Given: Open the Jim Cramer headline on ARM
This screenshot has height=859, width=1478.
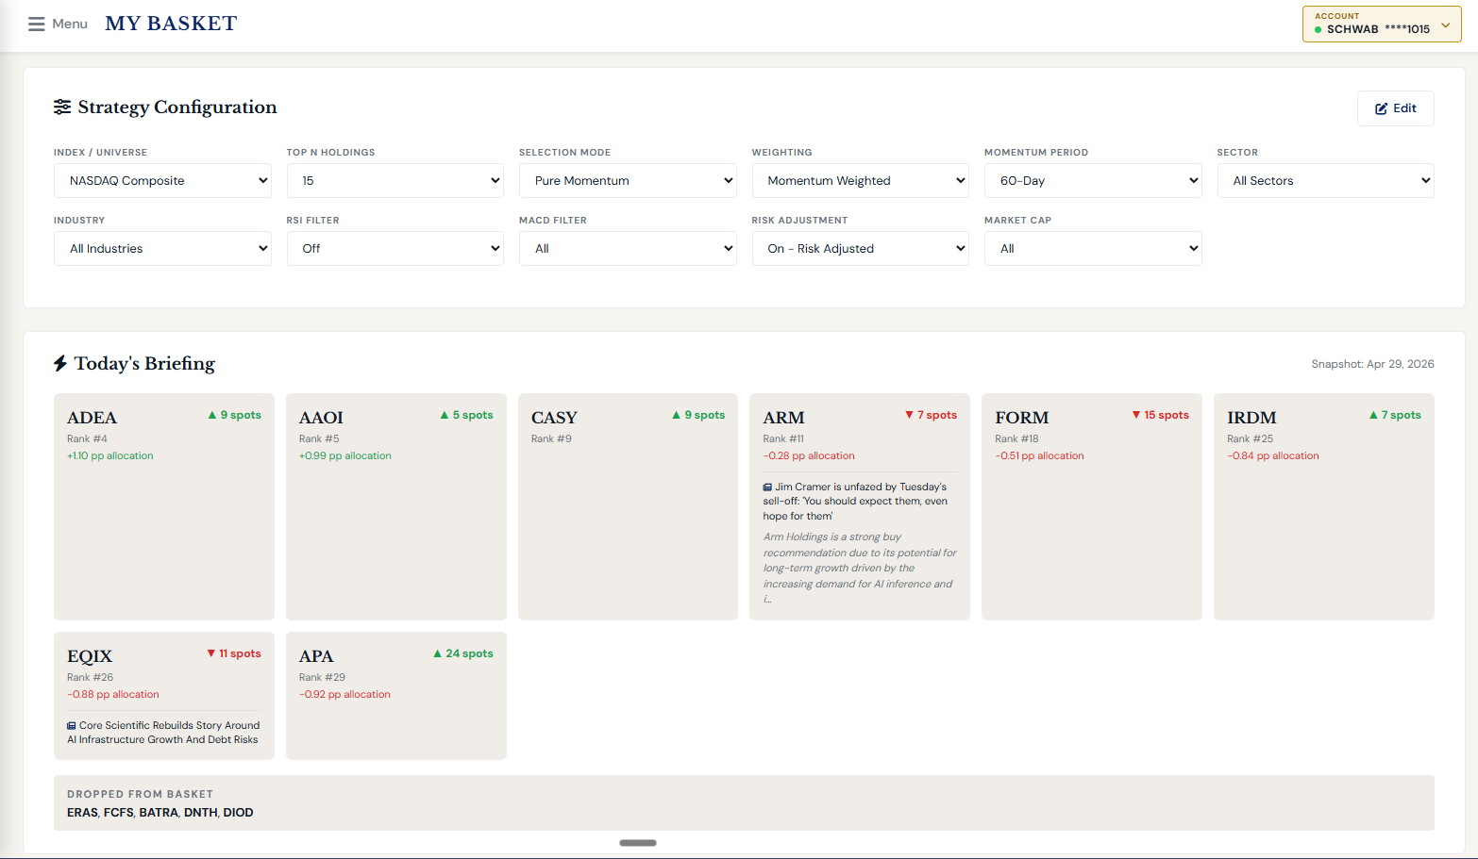Looking at the screenshot, I should (859, 501).
